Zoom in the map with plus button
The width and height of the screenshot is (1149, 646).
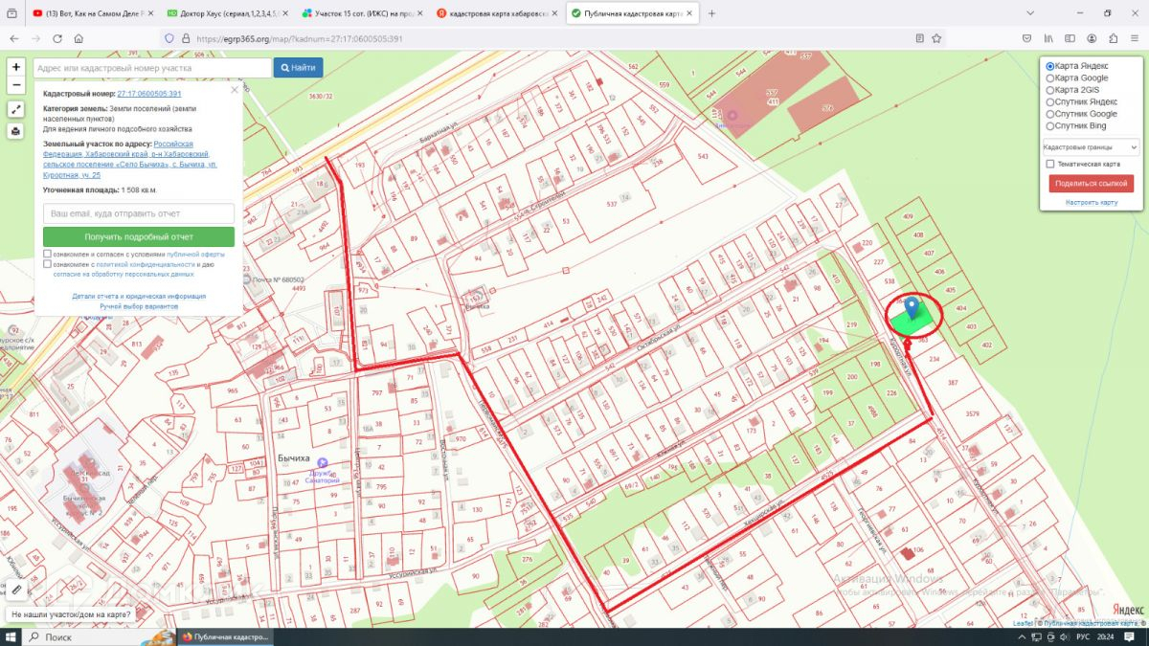click(x=16, y=67)
